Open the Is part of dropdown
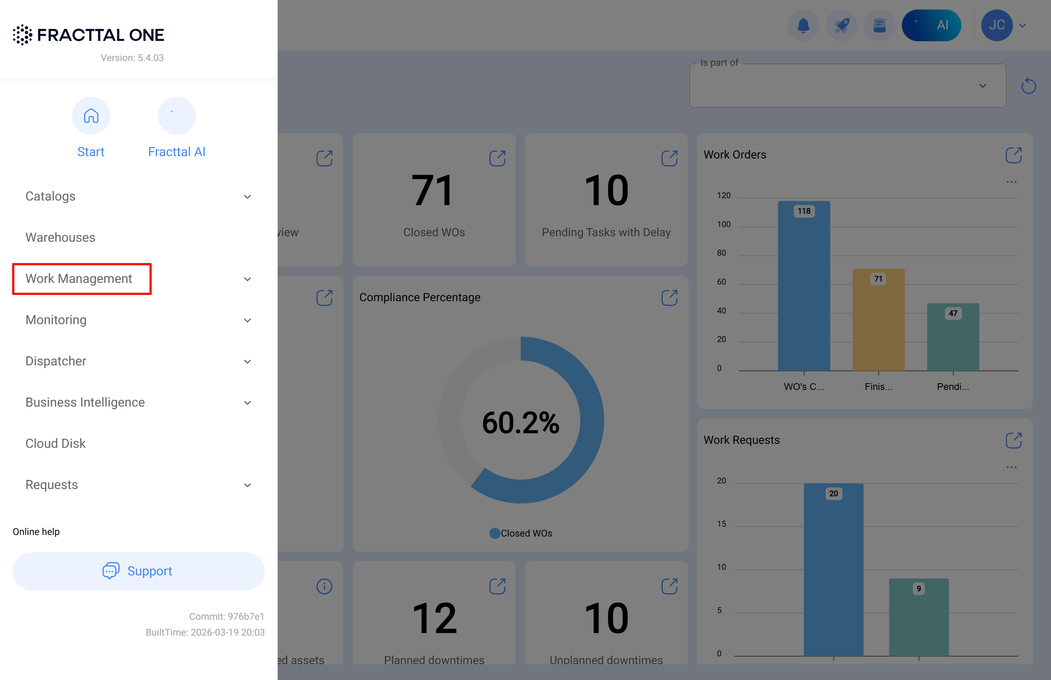Image resolution: width=1051 pixels, height=680 pixels. click(848, 86)
